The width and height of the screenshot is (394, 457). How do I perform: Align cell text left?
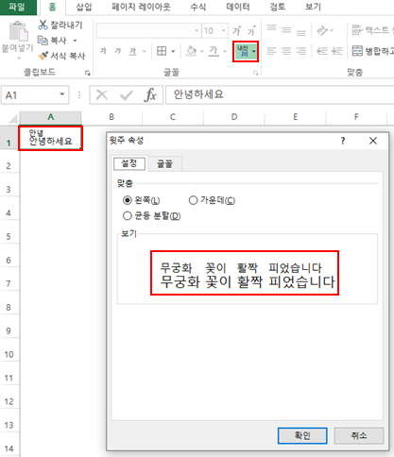click(x=271, y=51)
